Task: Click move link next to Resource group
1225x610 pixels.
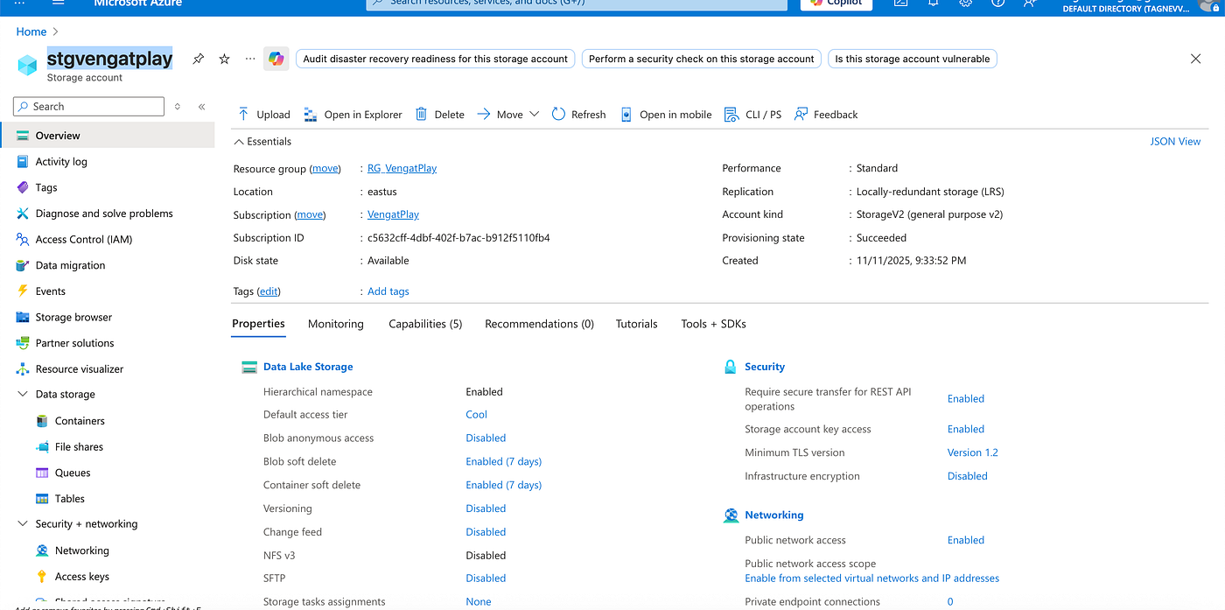Action: point(325,168)
